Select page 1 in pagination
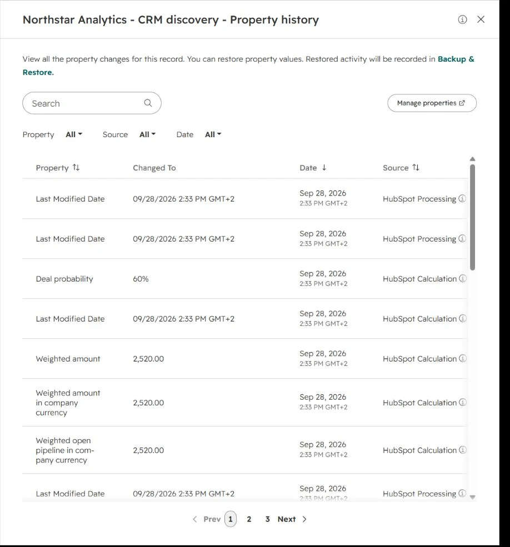This screenshot has height=547, width=510. (x=231, y=519)
